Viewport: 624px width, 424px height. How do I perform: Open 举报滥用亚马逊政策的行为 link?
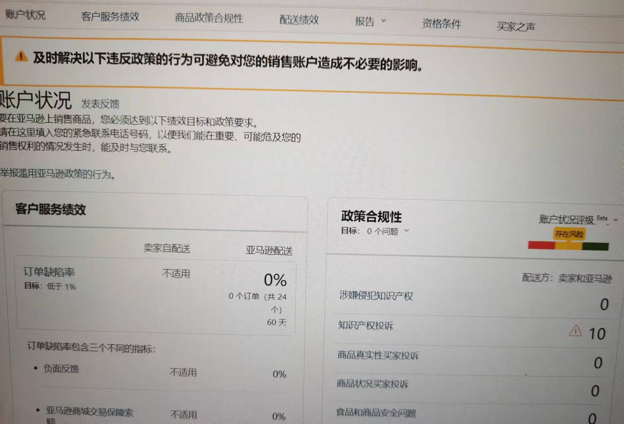(x=58, y=174)
